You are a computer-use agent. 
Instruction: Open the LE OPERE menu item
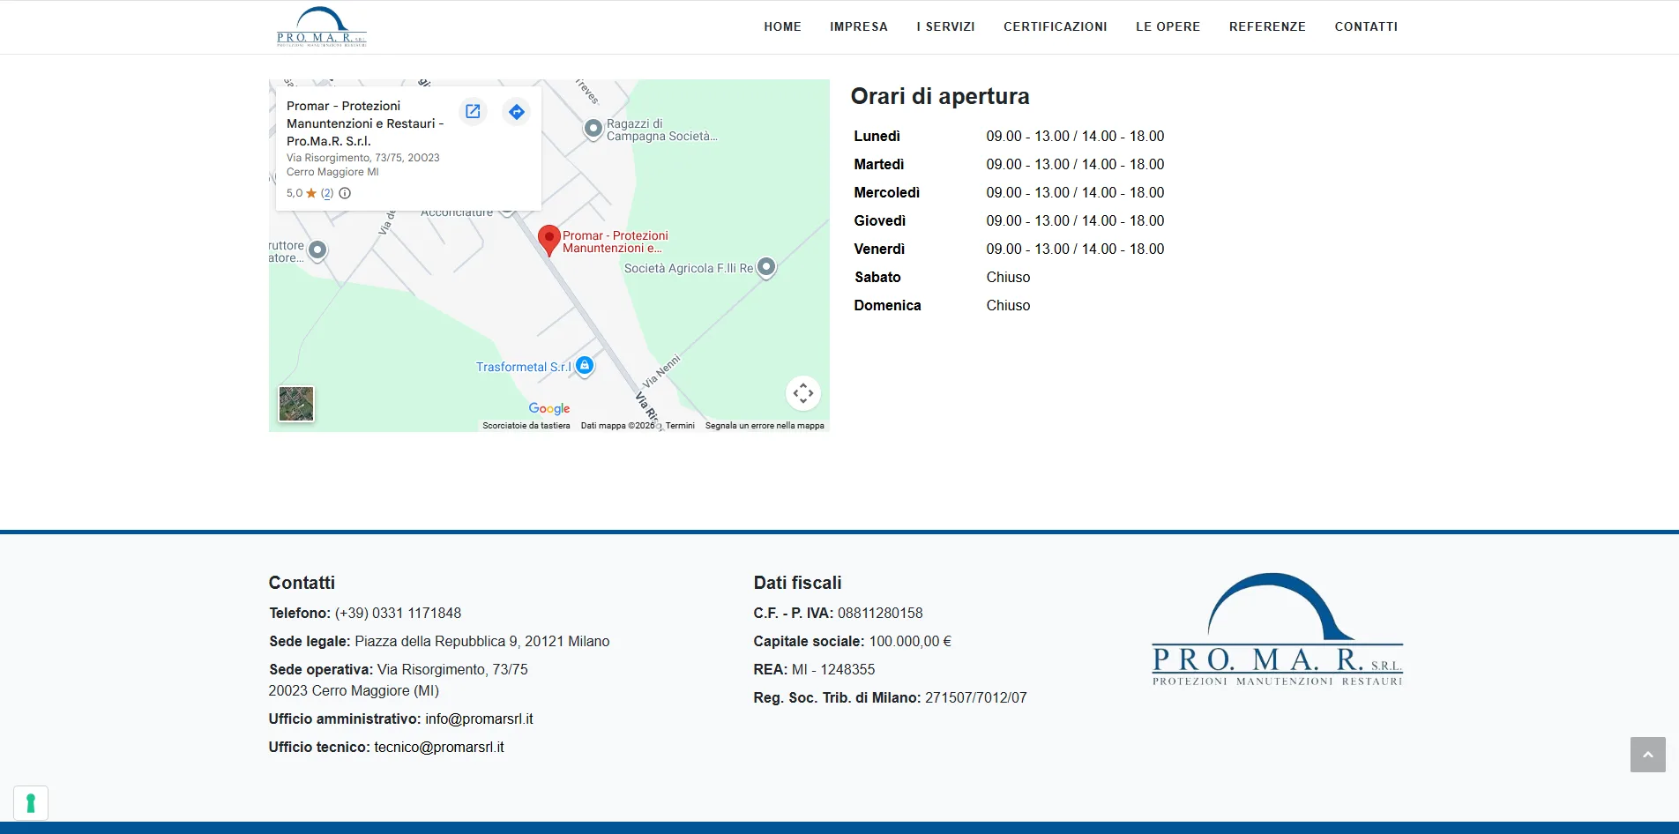(1168, 26)
